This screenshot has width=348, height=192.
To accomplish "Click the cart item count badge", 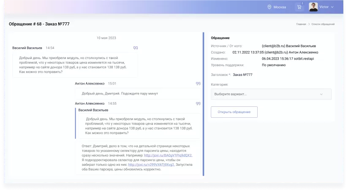I will pyautogui.click(x=302, y=3).
